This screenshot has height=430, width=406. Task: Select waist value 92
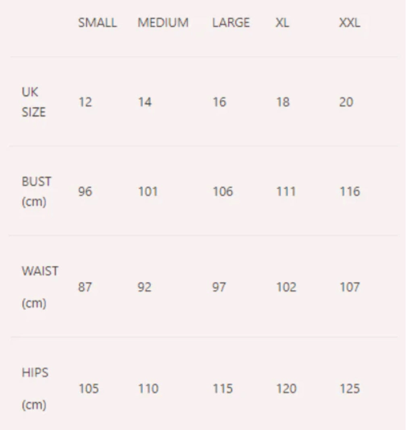[x=144, y=287]
